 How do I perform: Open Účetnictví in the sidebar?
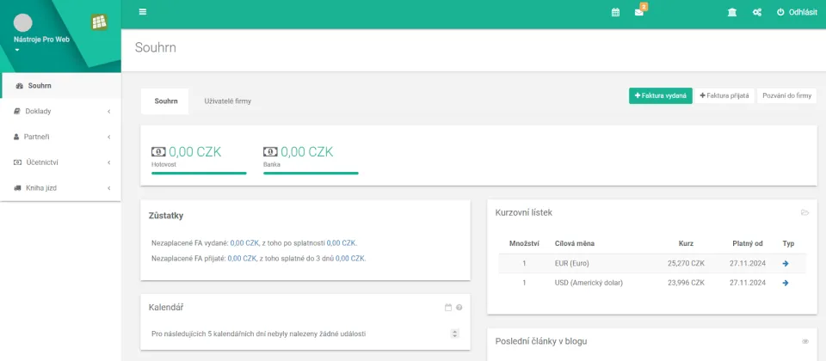coord(60,162)
